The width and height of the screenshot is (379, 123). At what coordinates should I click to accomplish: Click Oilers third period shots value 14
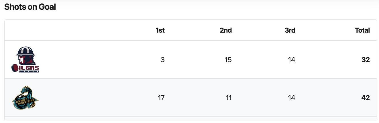[292, 60]
